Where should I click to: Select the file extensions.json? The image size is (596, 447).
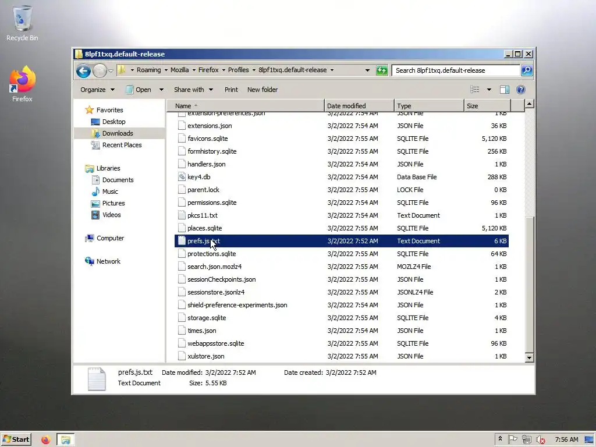click(210, 126)
